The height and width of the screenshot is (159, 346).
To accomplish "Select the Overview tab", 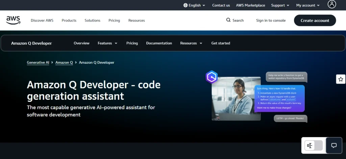I will tap(81, 43).
